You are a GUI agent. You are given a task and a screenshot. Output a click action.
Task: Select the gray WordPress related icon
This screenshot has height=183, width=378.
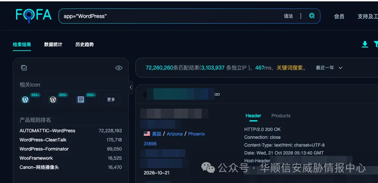point(53,99)
